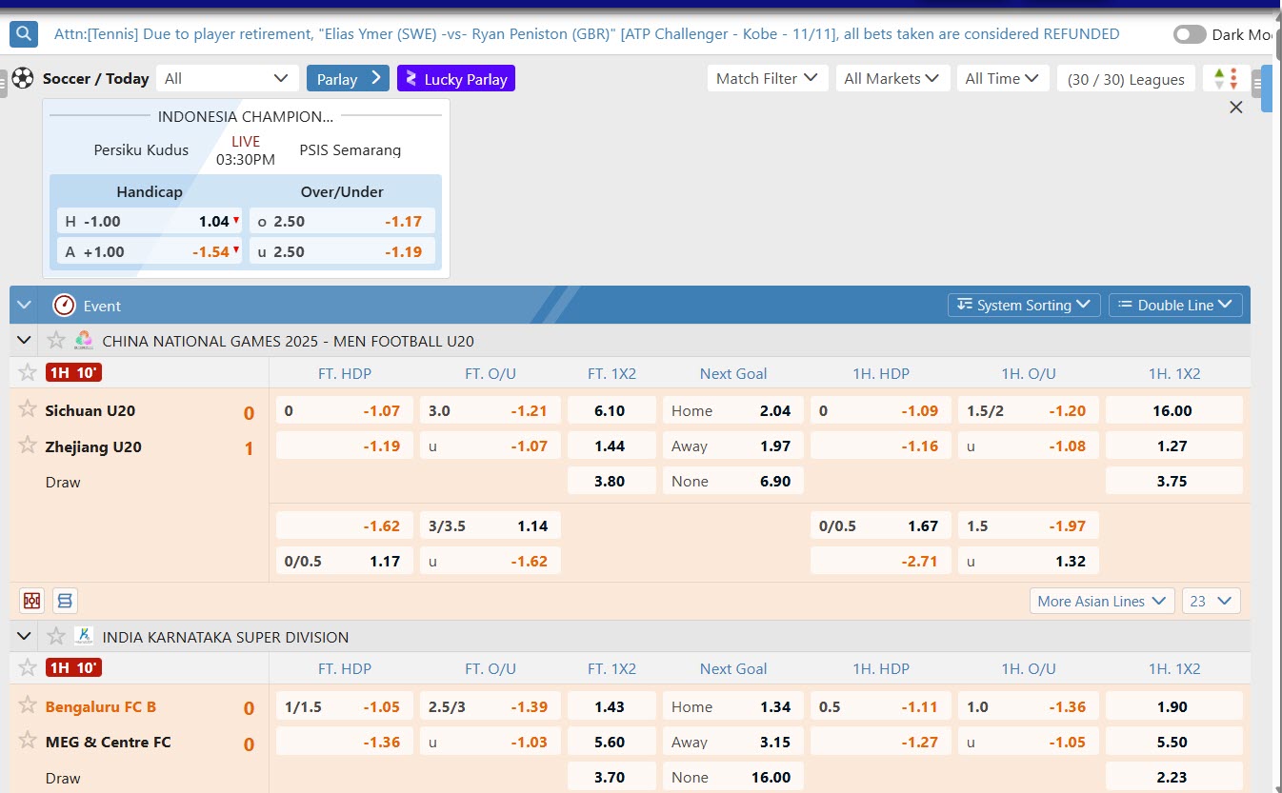Viewport: 1282px width, 793px height.
Task: Collapse the India Karnataka Super Division league
Action: click(24, 636)
